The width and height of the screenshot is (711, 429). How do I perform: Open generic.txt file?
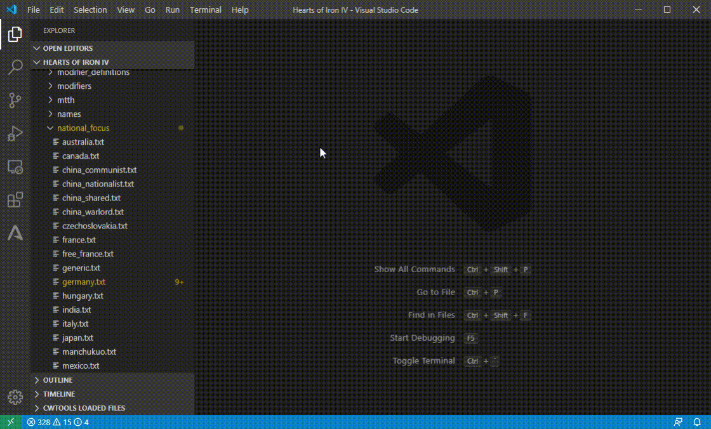tap(112, 268)
